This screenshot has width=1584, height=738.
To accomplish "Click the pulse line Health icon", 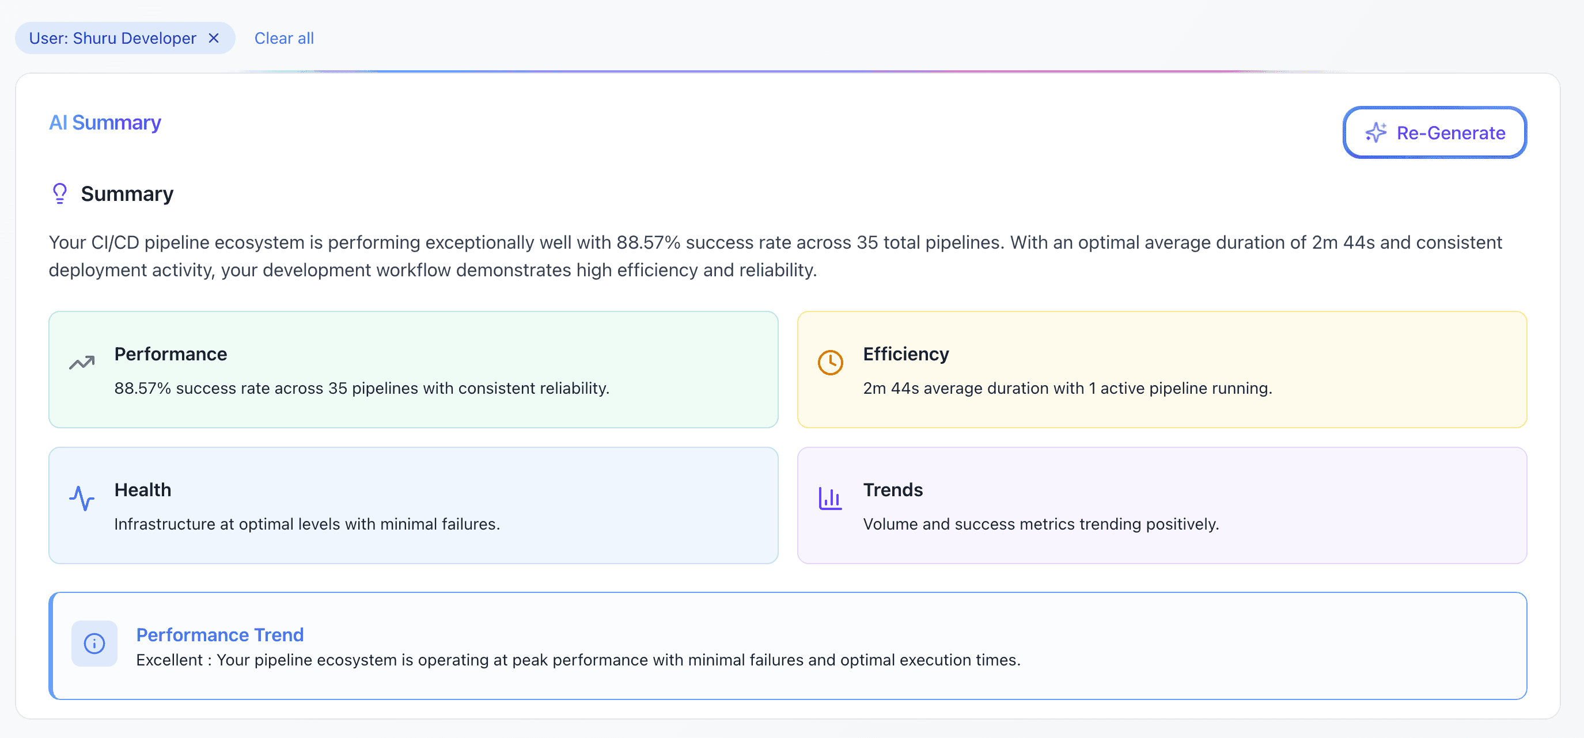I will point(82,498).
